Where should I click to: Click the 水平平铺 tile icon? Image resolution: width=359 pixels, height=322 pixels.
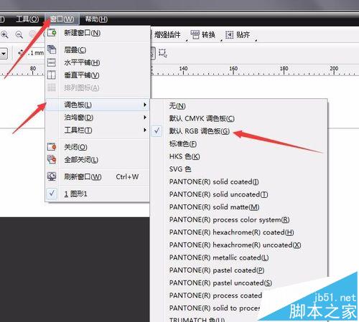pos(52,62)
